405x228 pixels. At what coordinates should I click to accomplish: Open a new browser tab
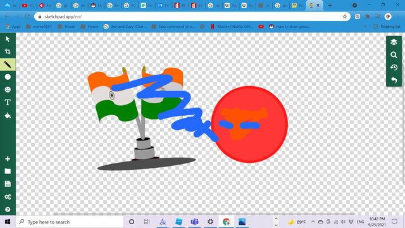(x=330, y=6)
